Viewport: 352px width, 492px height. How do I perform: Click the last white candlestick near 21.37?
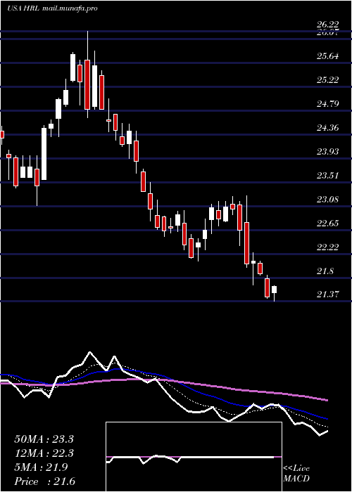(x=275, y=290)
